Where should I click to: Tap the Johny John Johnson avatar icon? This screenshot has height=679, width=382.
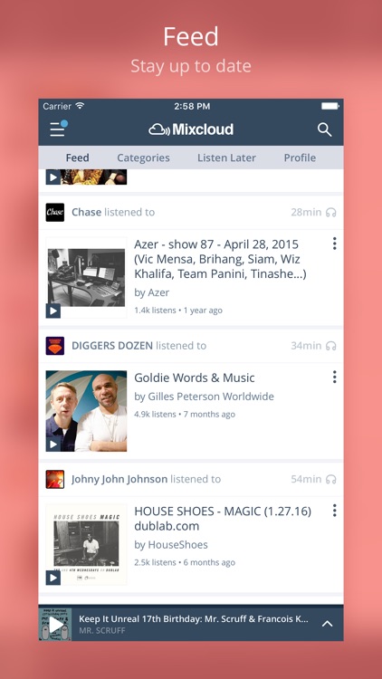click(55, 479)
